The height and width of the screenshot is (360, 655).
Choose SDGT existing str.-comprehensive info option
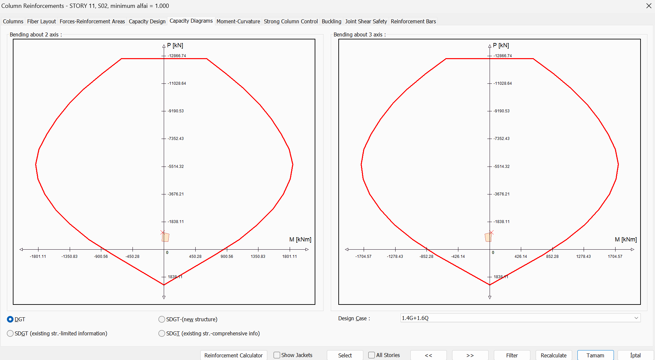[162, 333]
